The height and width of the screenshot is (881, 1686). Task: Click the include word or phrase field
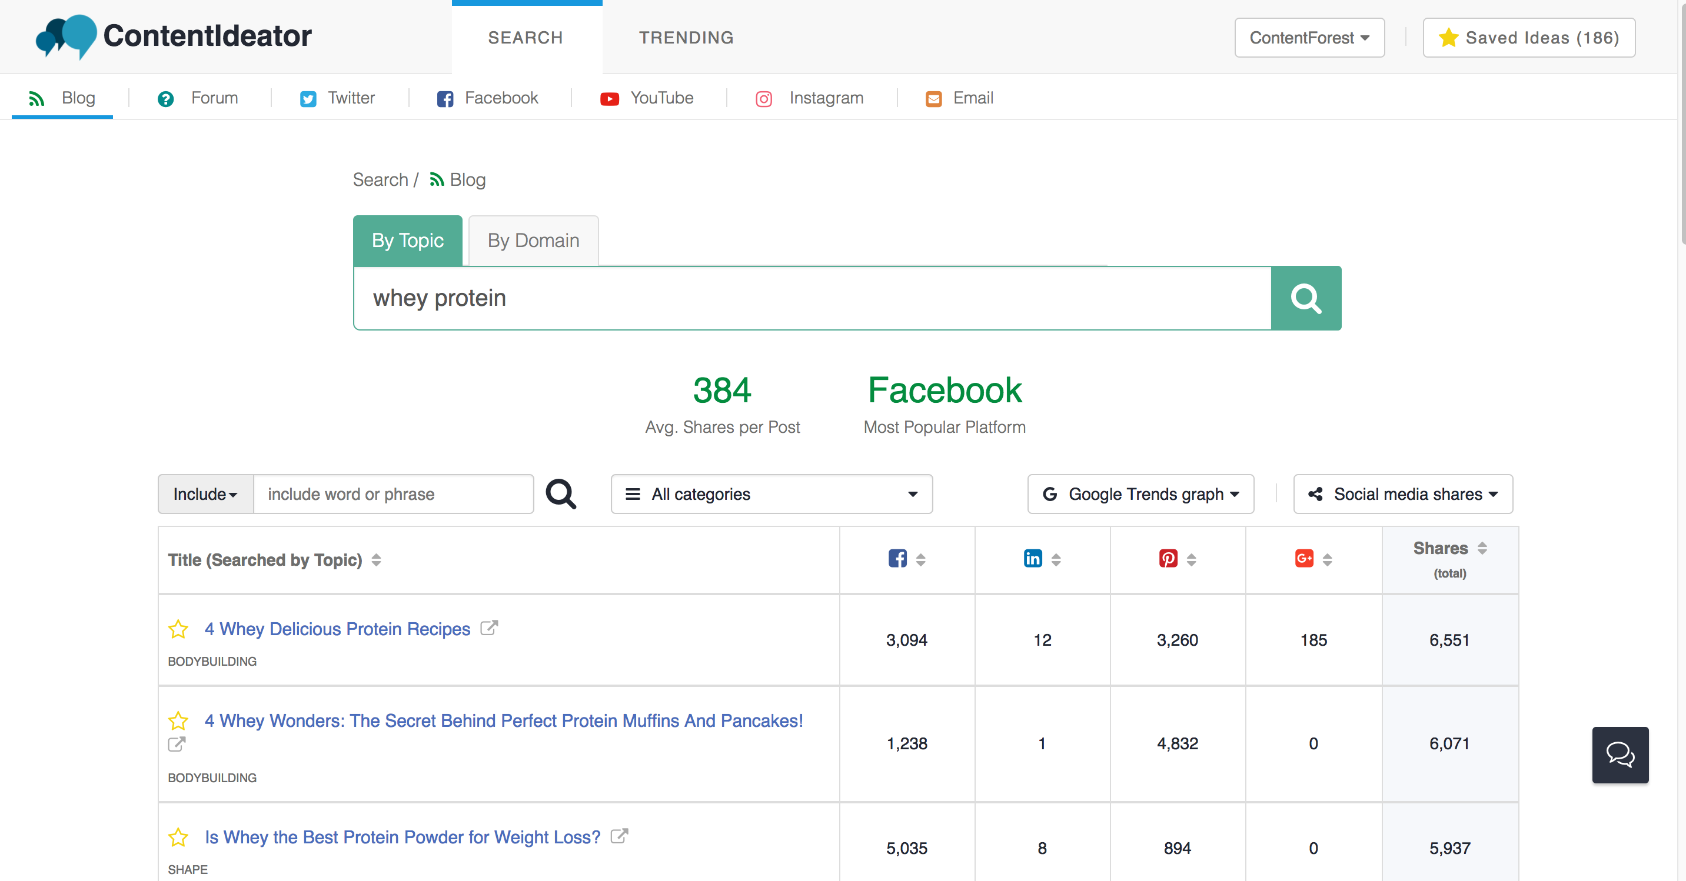click(x=393, y=494)
